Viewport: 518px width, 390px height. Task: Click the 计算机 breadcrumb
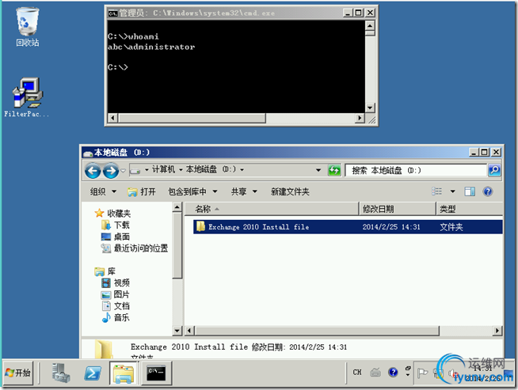point(163,169)
